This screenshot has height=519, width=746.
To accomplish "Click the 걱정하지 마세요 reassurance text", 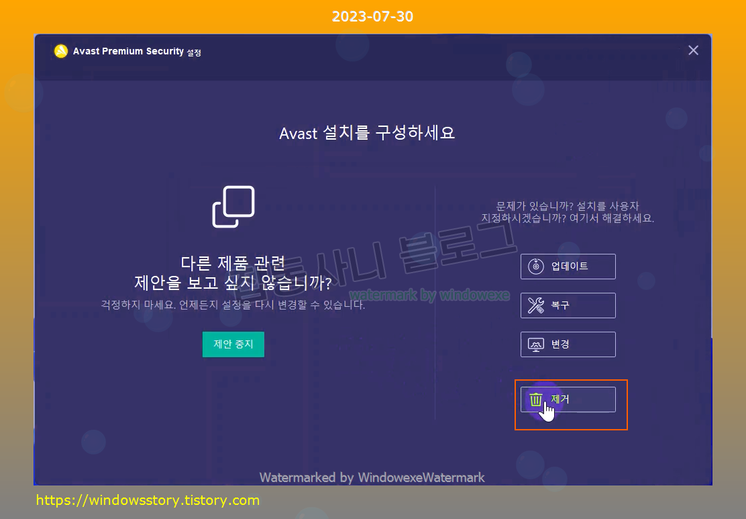I will (x=233, y=305).
